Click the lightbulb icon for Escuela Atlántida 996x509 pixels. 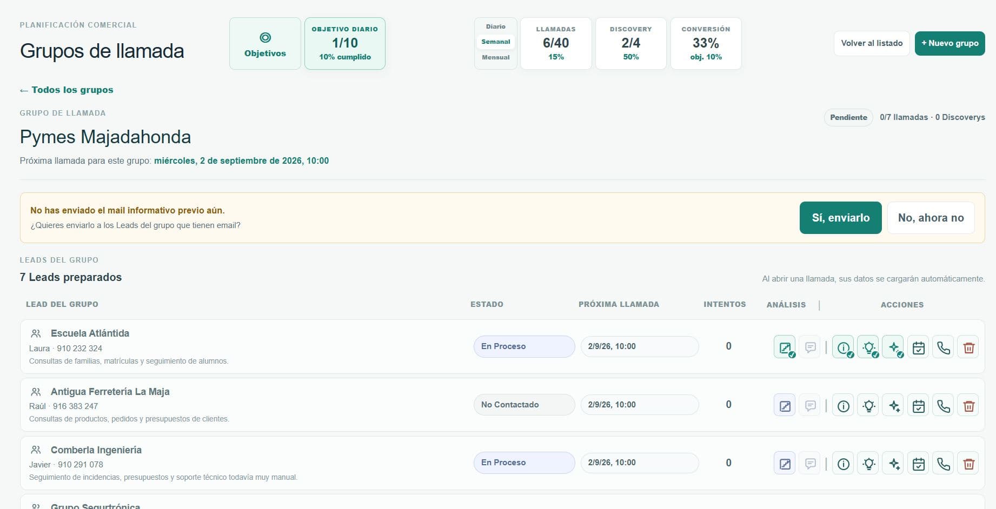(868, 347)
